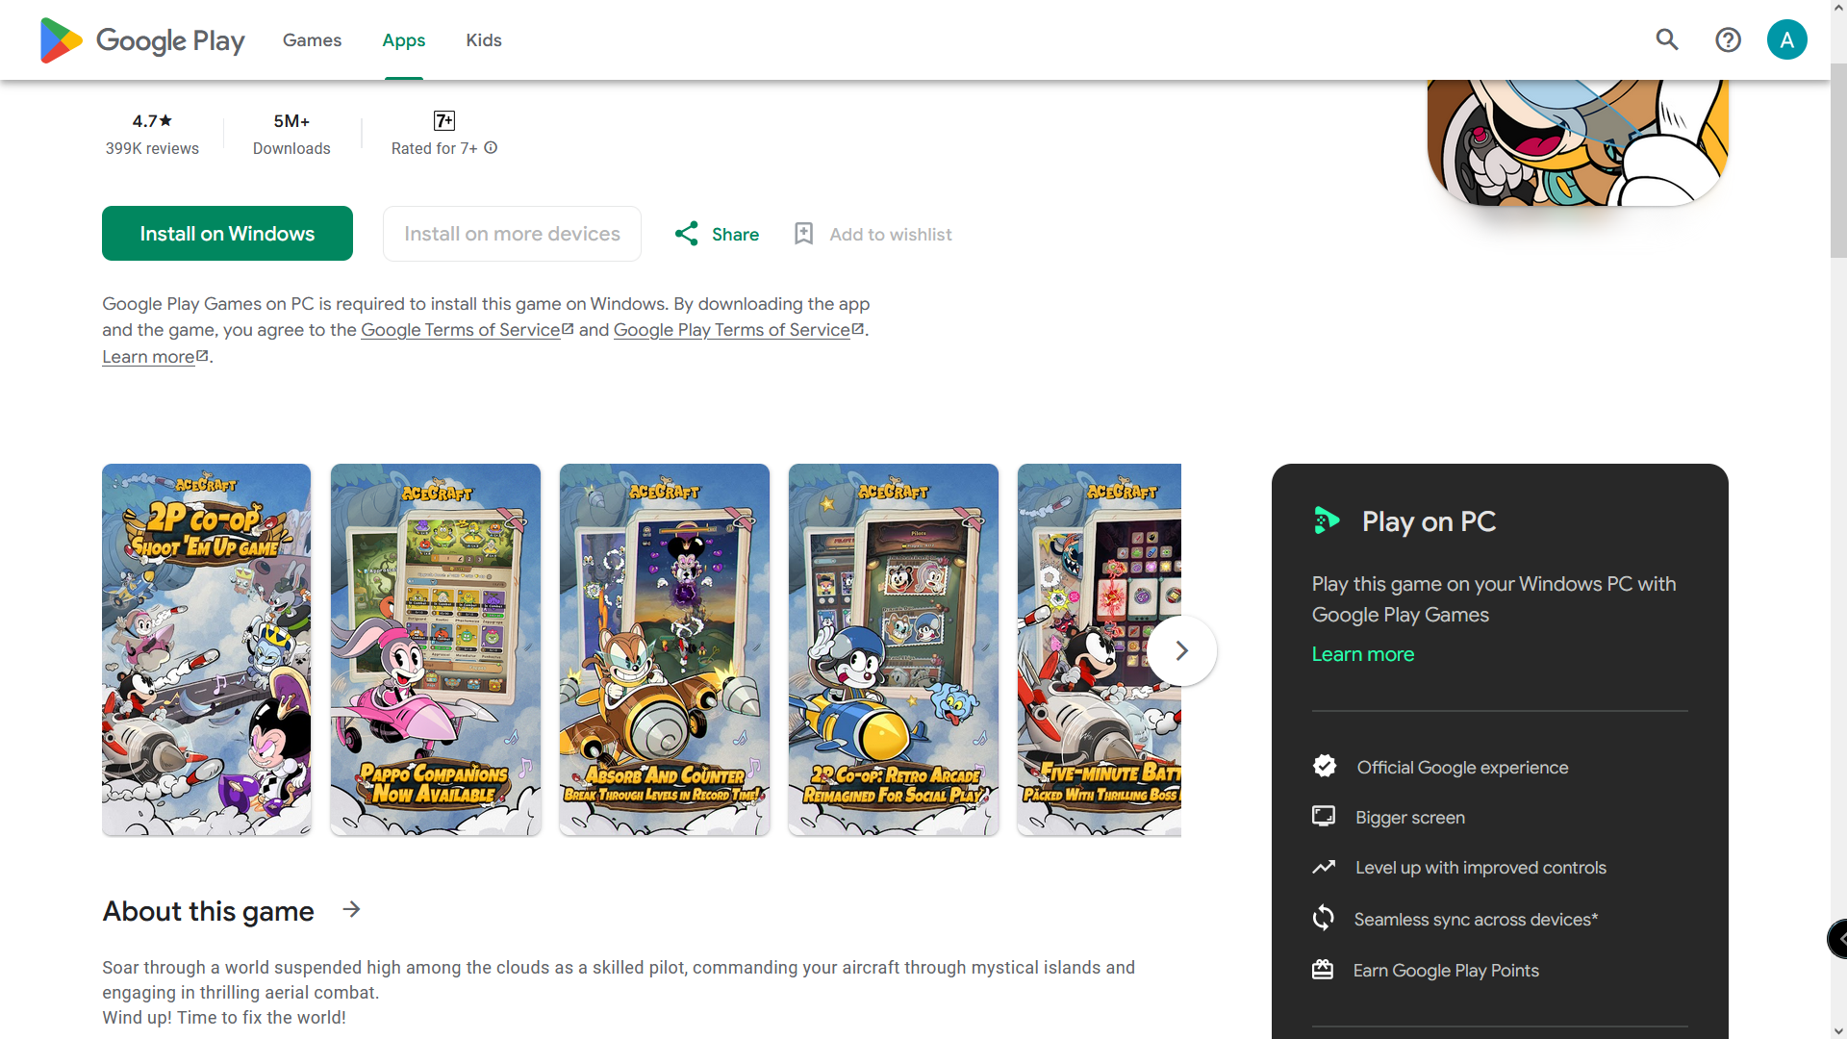Open the Five-Minute Battle screenshot

point(1100,649)
